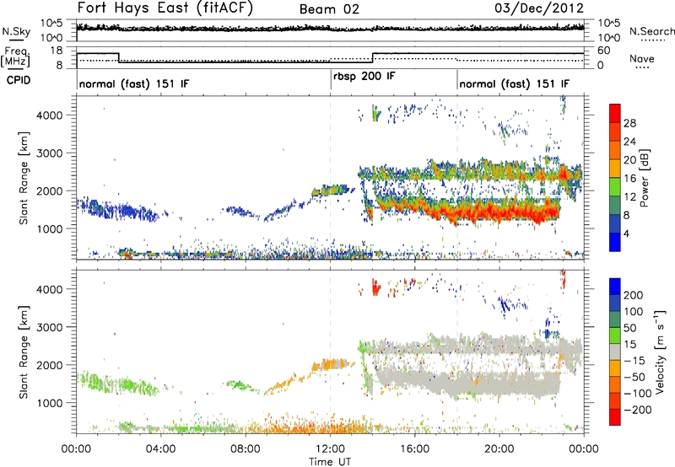This screenshot has height=467, width=675.
Task: Click the gray velocity band near 20:00
Action: point(499,384)
